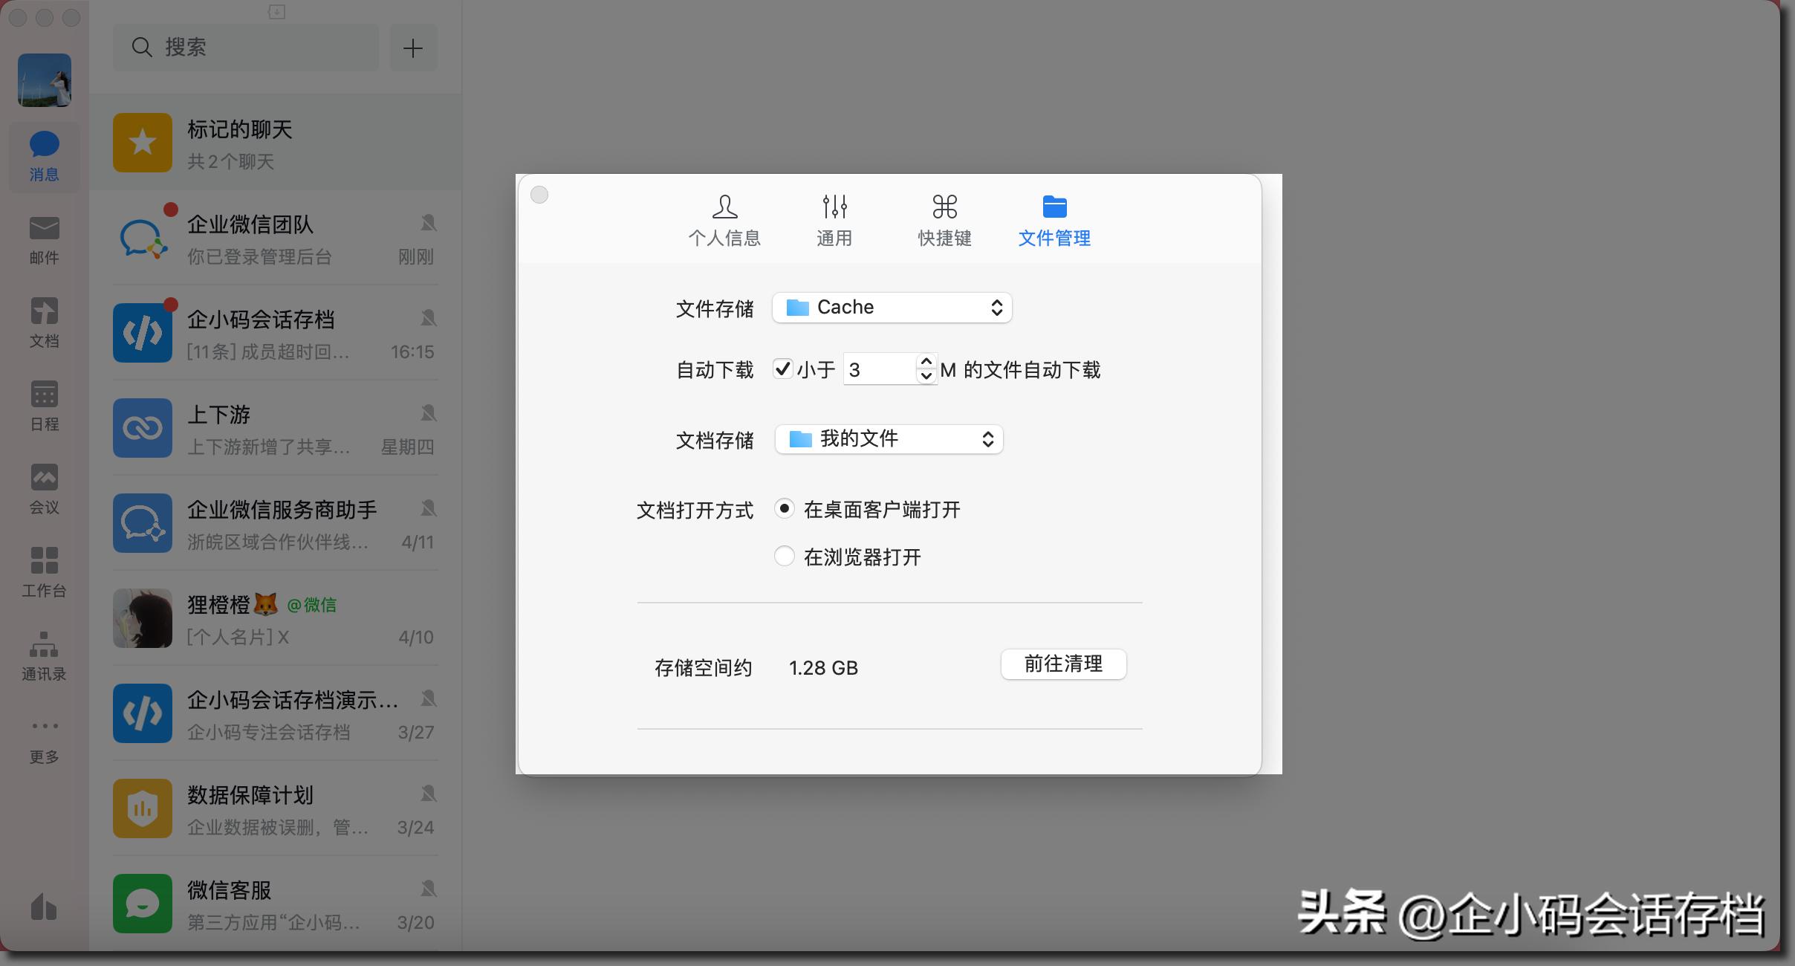Uncheck the 自动下载 file size checkbox
Screen dimensions: 1795x966
782,369
